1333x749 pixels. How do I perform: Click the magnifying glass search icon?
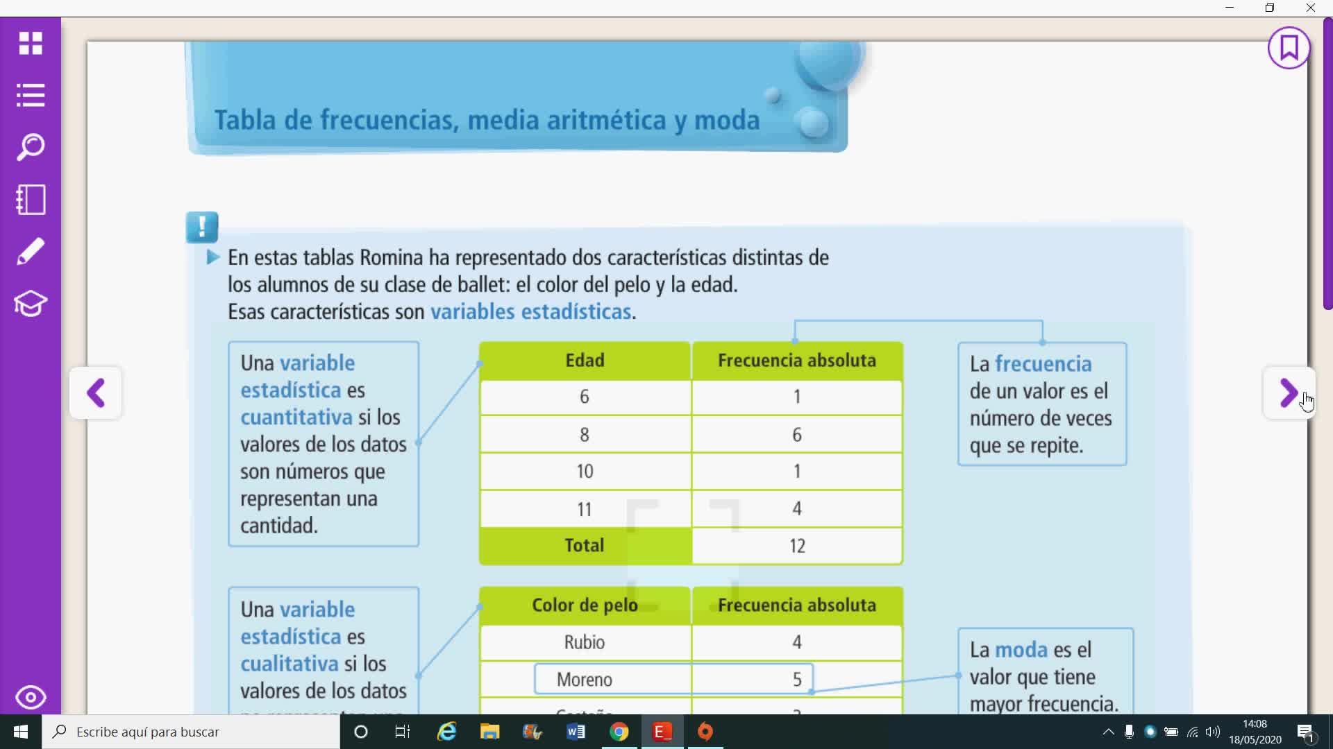click(31, 147)
